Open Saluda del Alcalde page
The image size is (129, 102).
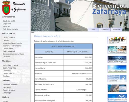click(x=9, y=21)
